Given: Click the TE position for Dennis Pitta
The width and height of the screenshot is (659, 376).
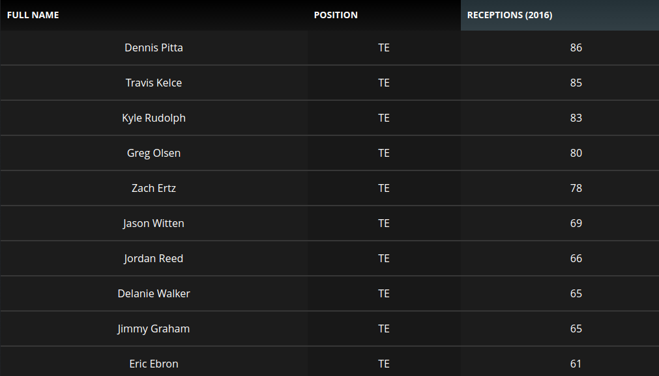Looking at the screenshot, I should tap(384, 47).
